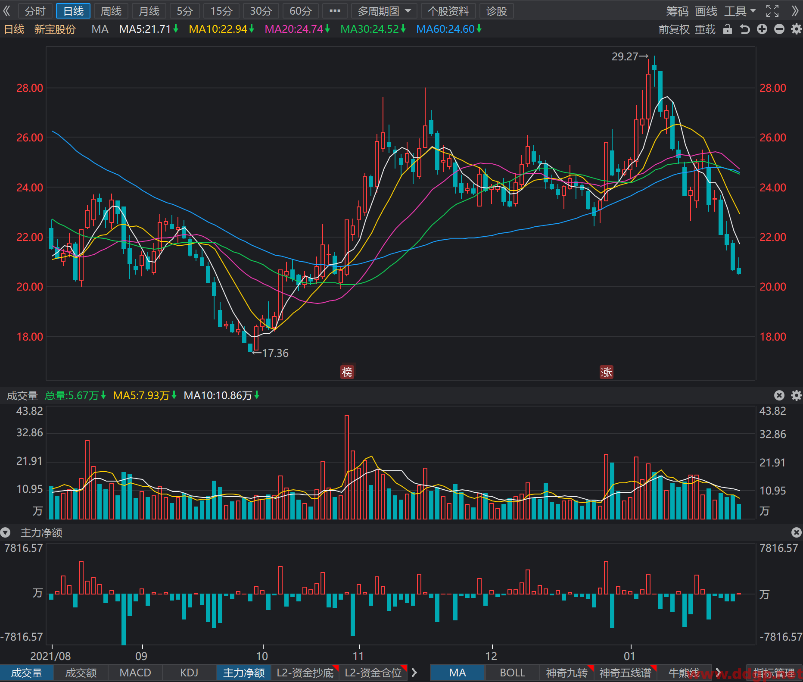Switch to 60分 period
The height and width of the screenshot is (682, 803).
pos(301,11)
